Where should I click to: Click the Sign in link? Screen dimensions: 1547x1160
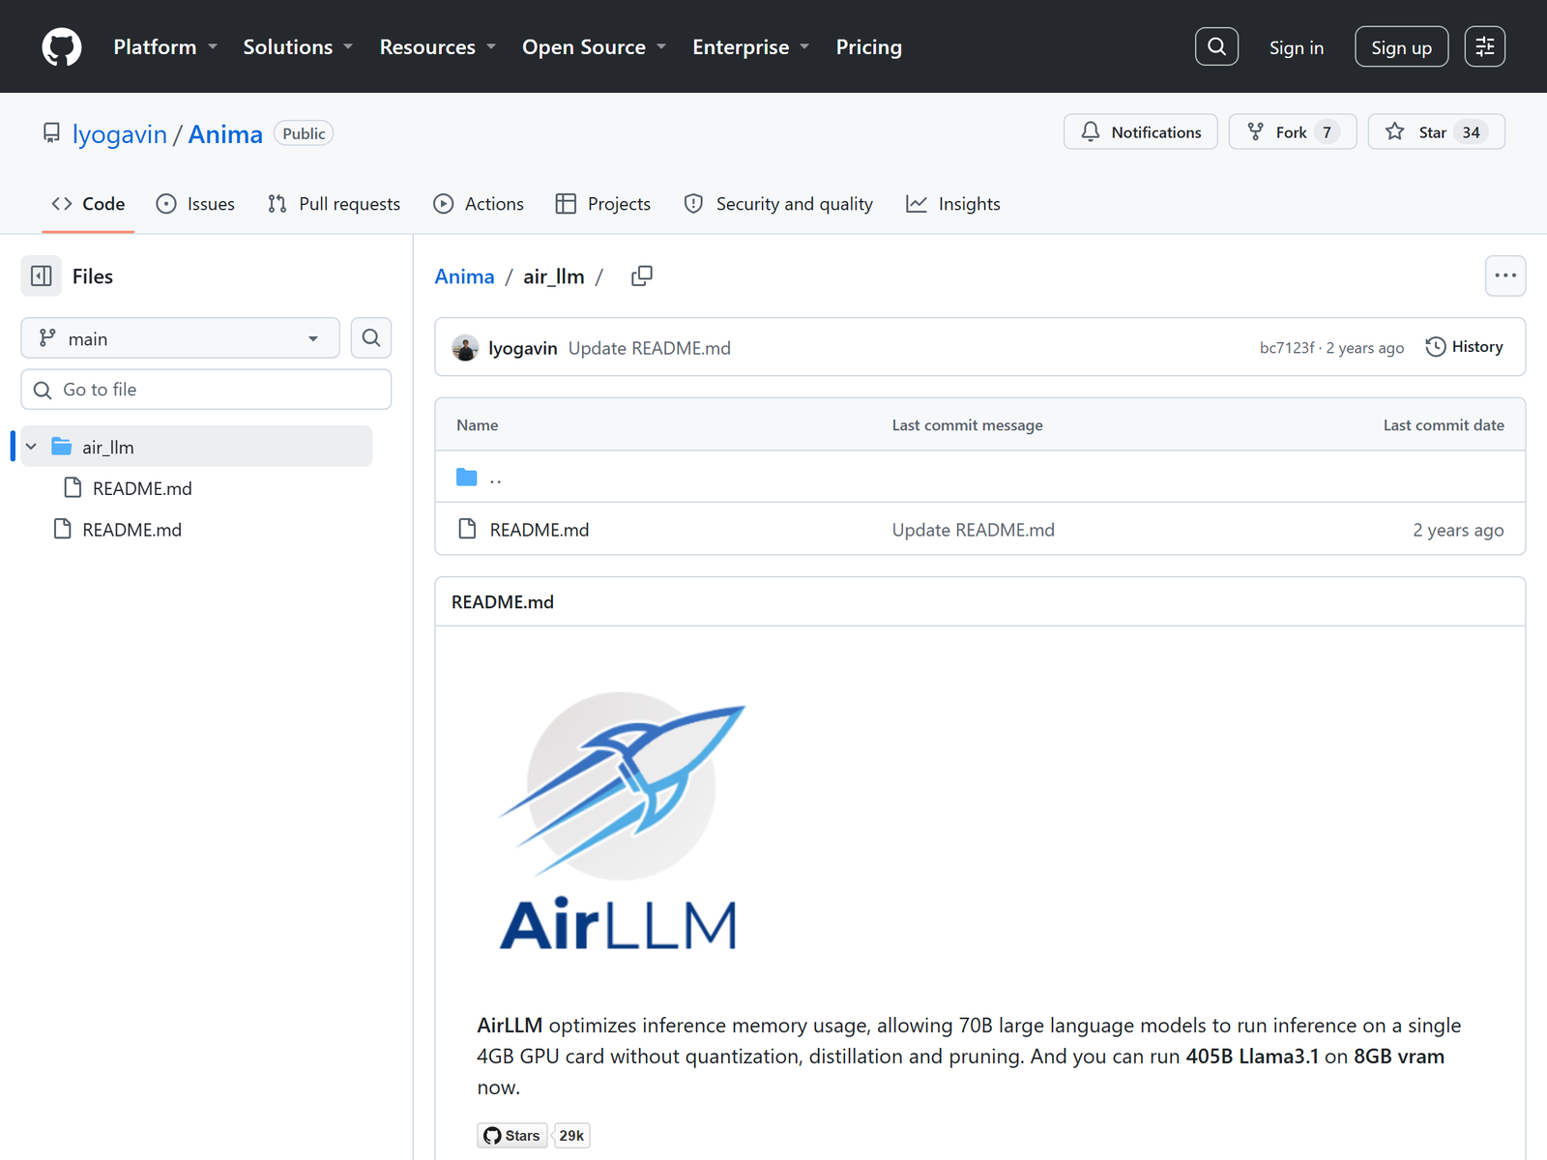pos(1296,47)
